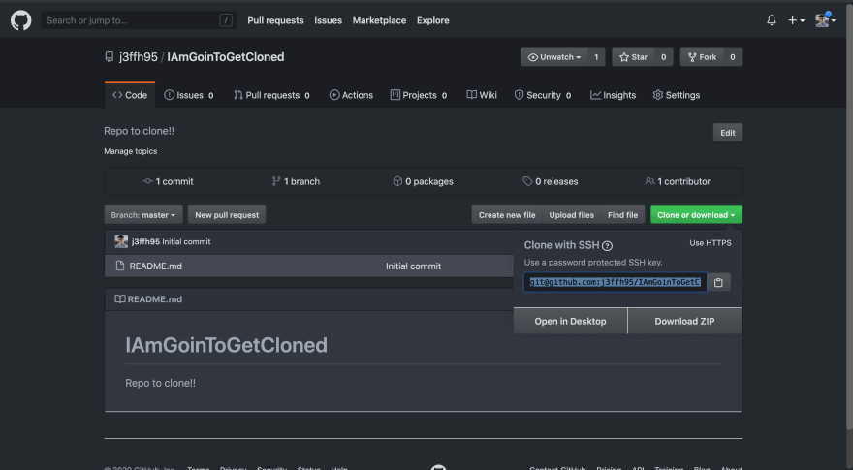
Task: Click the IAmGoinToGetCloned README heading
Action: coord(226,345)
